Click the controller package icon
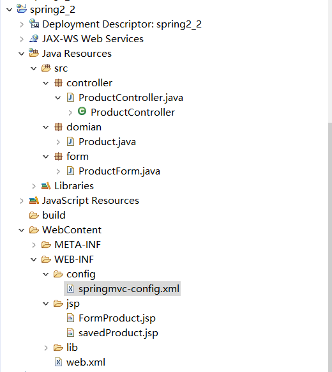Screen dimensions: 332x372 pyautogui.click(x=58, y=83)
